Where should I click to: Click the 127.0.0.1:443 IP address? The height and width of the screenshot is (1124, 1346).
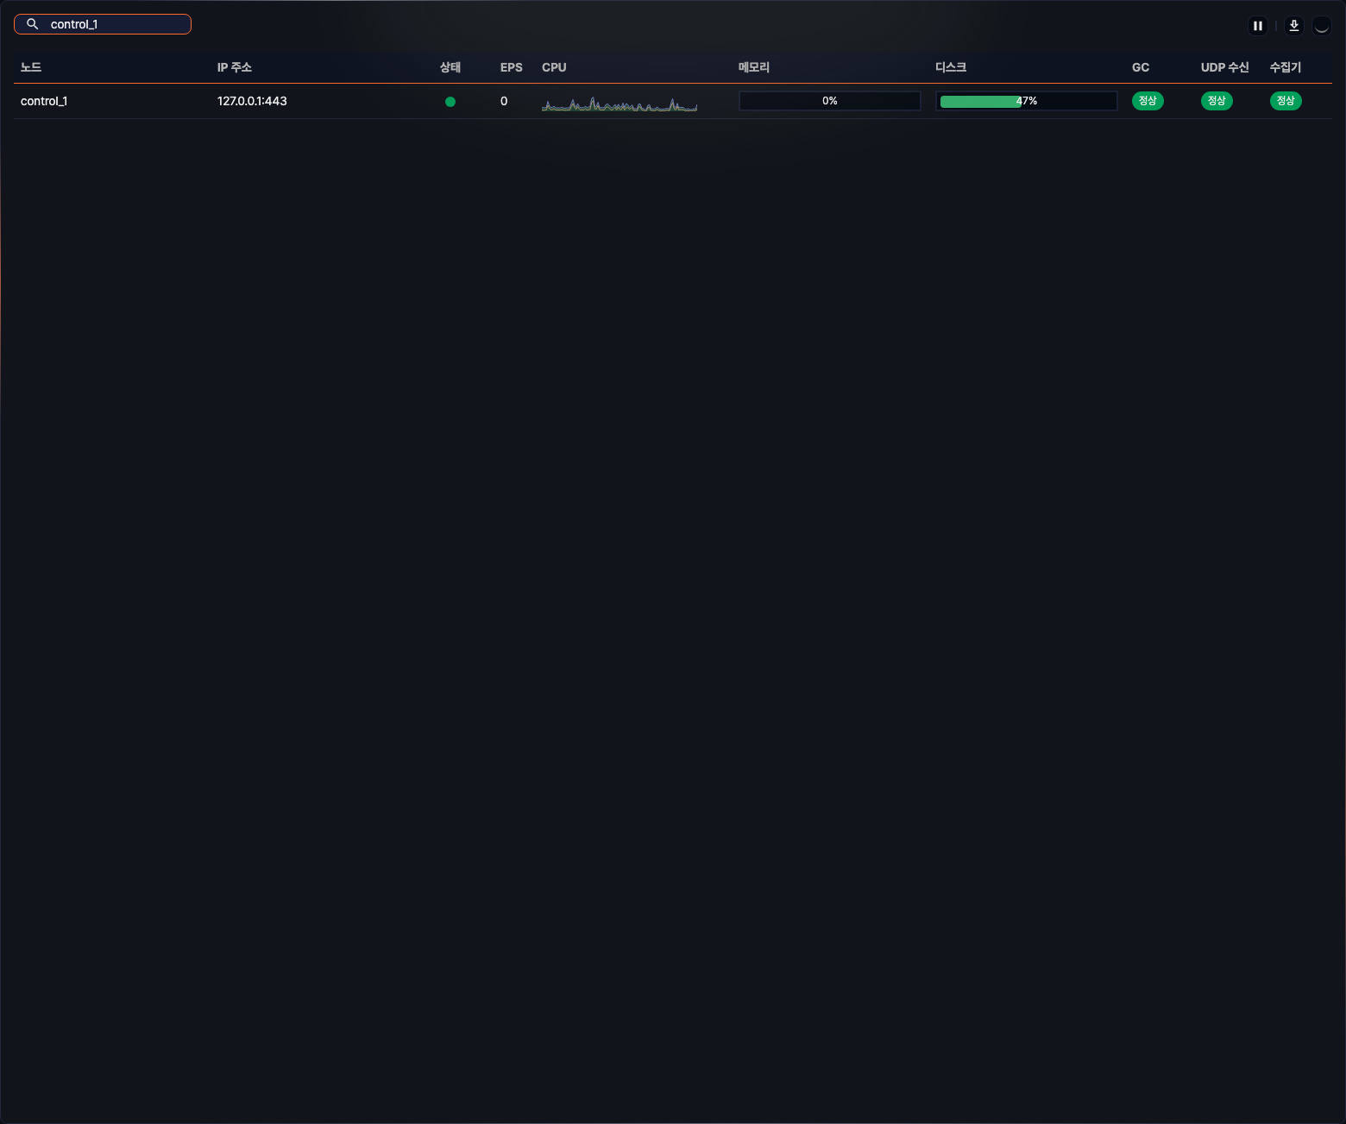(252, 101)
